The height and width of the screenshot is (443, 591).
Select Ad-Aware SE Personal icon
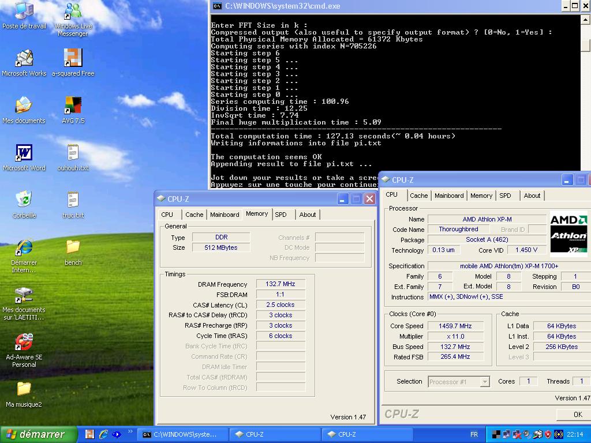24,350
